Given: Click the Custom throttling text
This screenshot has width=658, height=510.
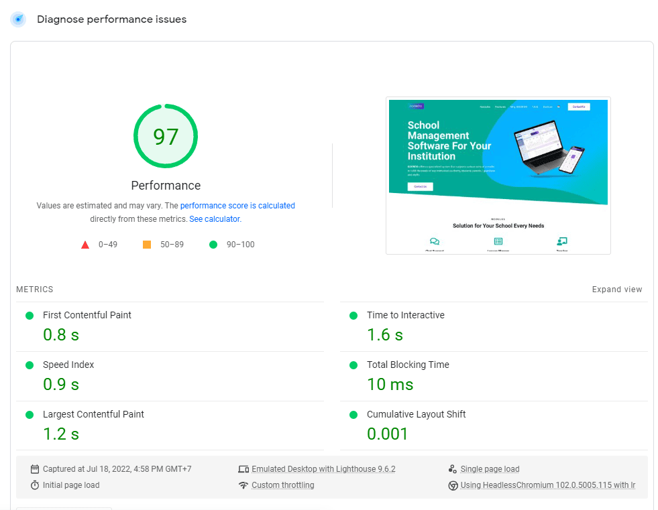Looking at the screenshot, I should [282, 485].
